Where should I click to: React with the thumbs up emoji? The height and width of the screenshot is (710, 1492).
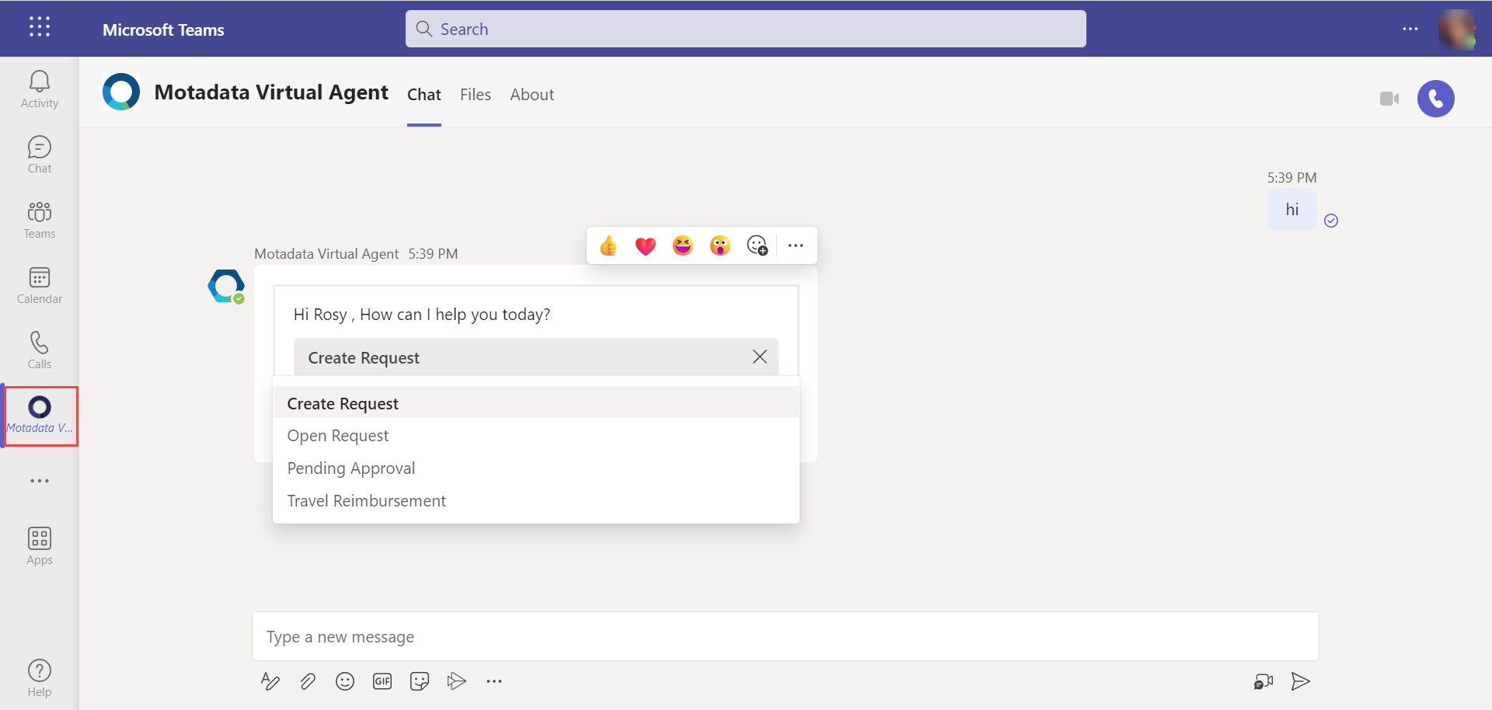pyautogui.click(x=608, y=245)
